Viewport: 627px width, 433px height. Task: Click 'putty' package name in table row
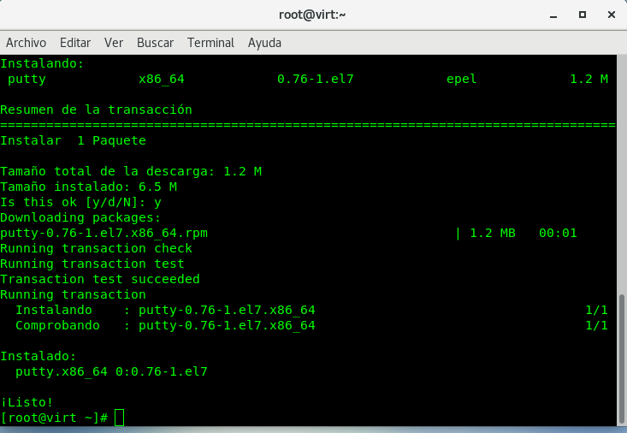pos(27,80)
